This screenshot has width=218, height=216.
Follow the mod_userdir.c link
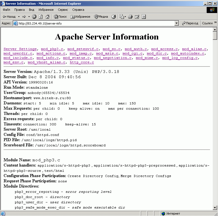coord(18,54)
